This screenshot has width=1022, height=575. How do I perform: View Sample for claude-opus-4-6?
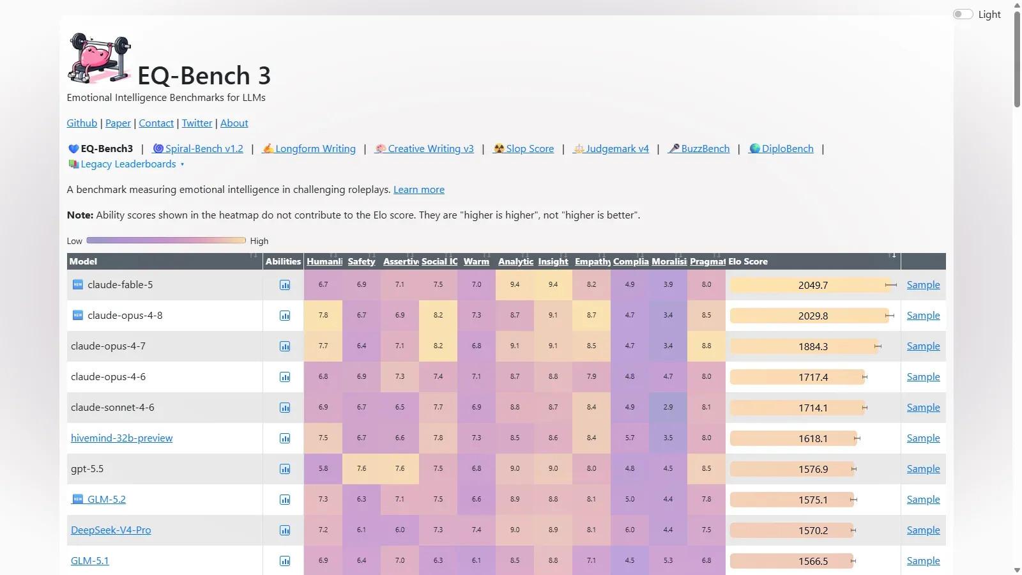tap(924, 377)
